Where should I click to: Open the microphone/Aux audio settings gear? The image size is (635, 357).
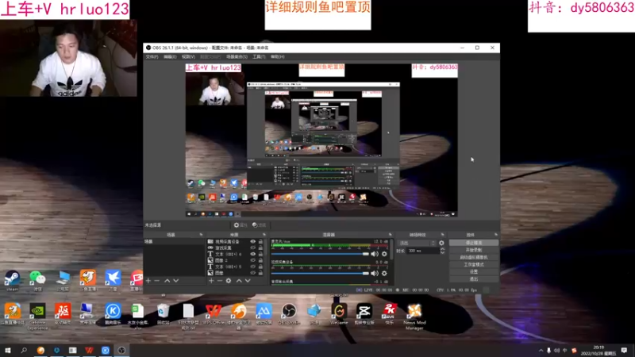tap(384, 254)
